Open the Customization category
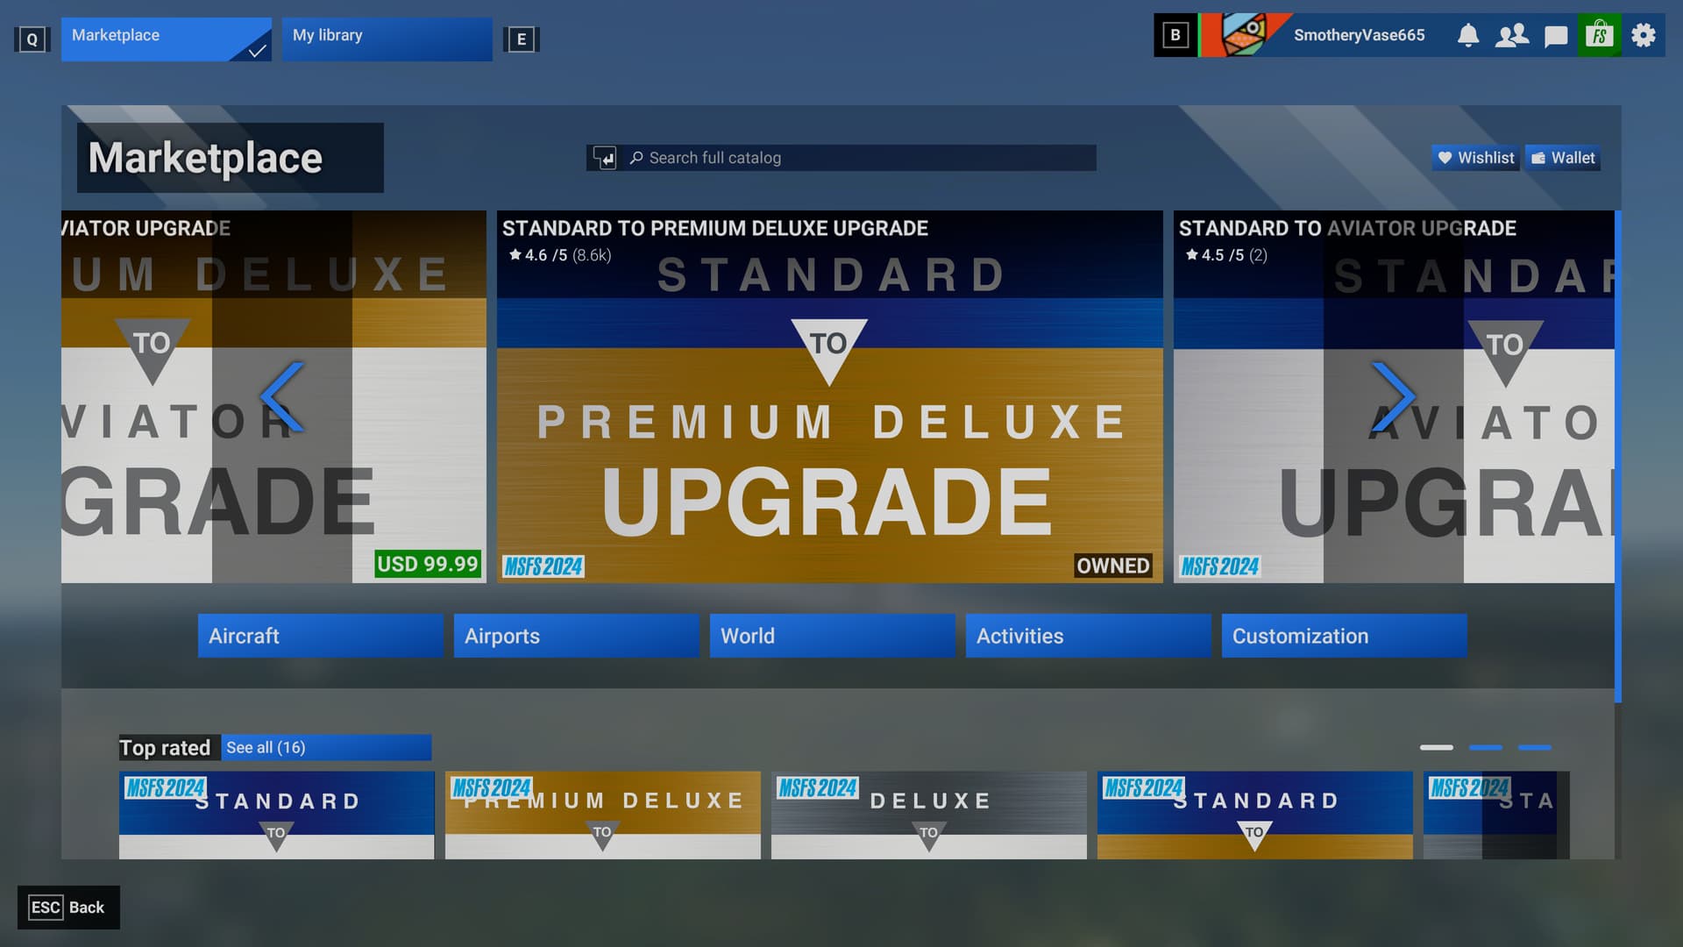Screen dimensions: 1683x947 (x=1345, y=636)
